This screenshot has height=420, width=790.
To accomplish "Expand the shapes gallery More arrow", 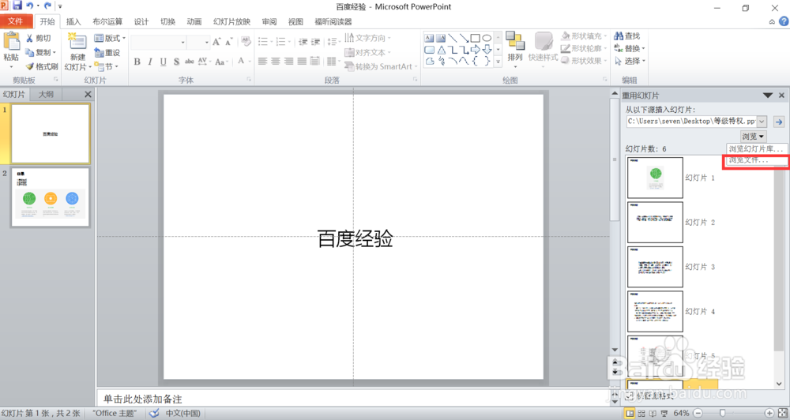I will (x=498, y=62).
